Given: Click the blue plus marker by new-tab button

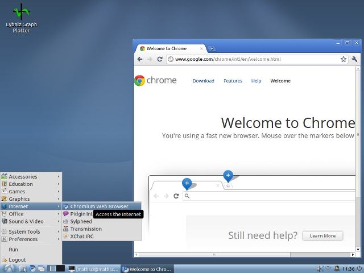Looking at the screenshot, I should tap(228, 176).
